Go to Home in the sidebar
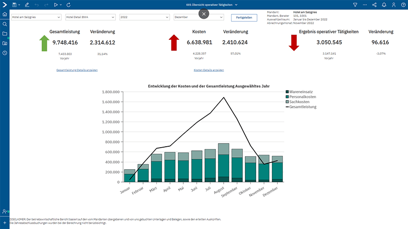 tap(5, 15)
